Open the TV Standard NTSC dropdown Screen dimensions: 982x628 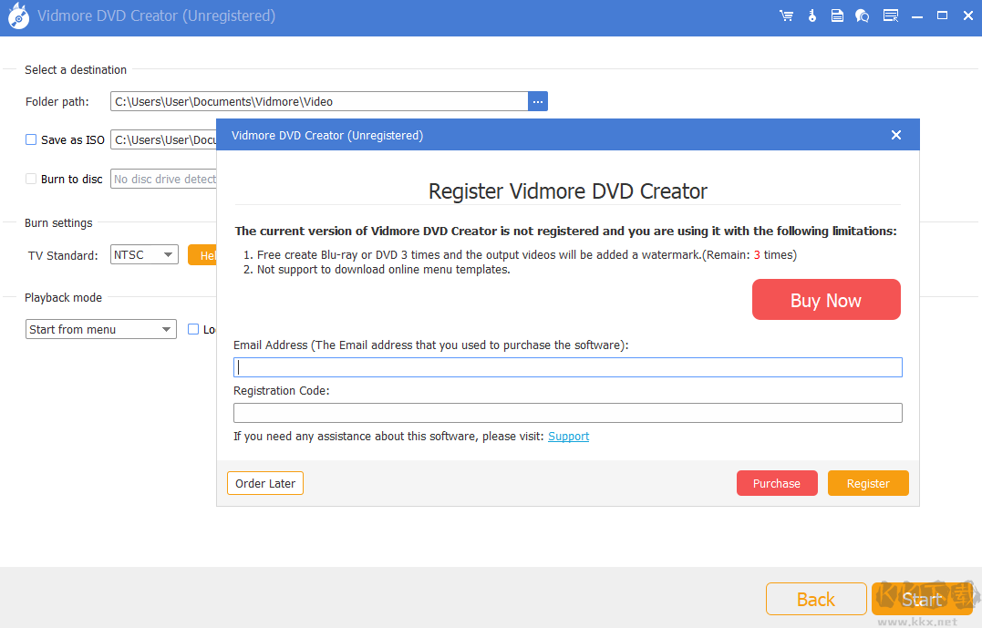pyautogui.click(x=145, y=255)
